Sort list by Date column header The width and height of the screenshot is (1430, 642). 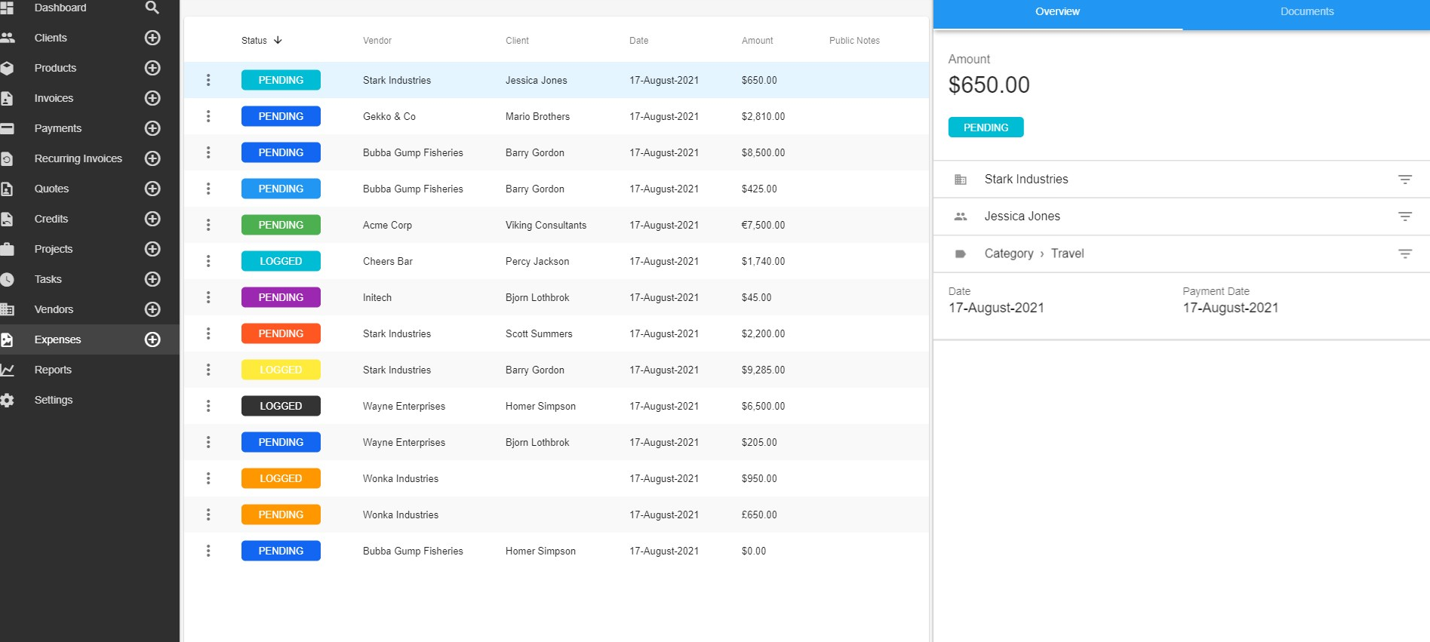pyautogui.click(x=638, y=41)
